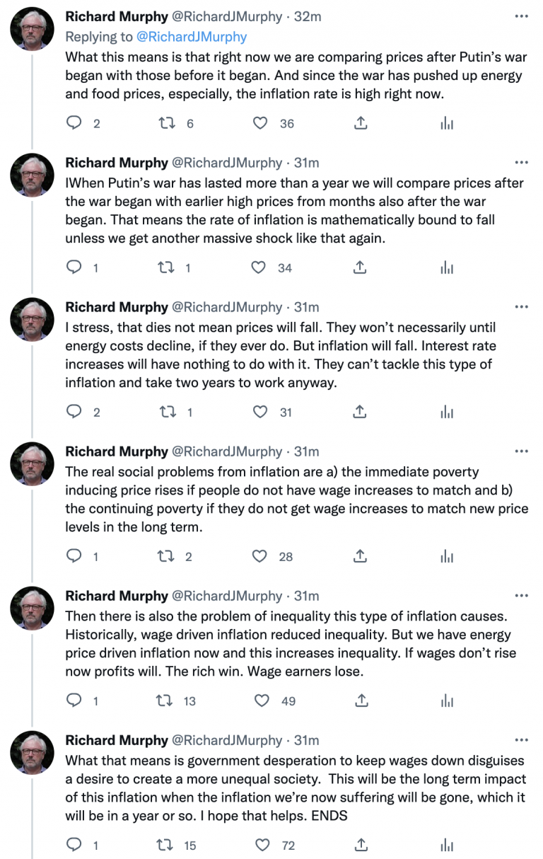Open Richard Murphy's profile from the first tweet
The height and width of the screenshot is (859, 543).
click(x=116, y=16)
